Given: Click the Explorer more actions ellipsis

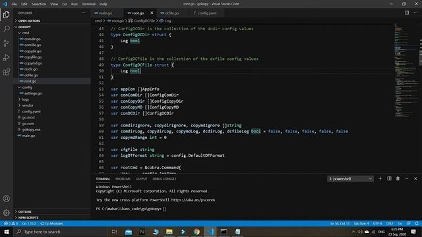Looking at the screenshot, I should point(84,13).
